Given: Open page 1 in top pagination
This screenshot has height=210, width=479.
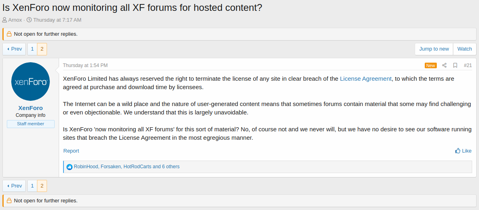Looking at the screenshot, I should [32, 49].
